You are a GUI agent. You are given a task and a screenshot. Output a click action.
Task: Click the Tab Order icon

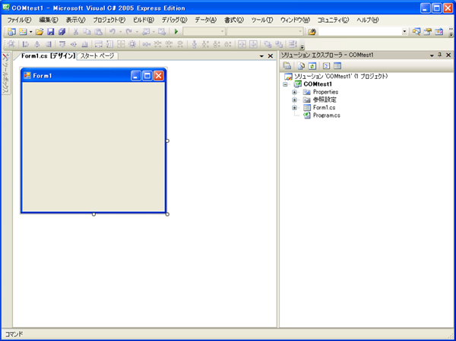292,44
